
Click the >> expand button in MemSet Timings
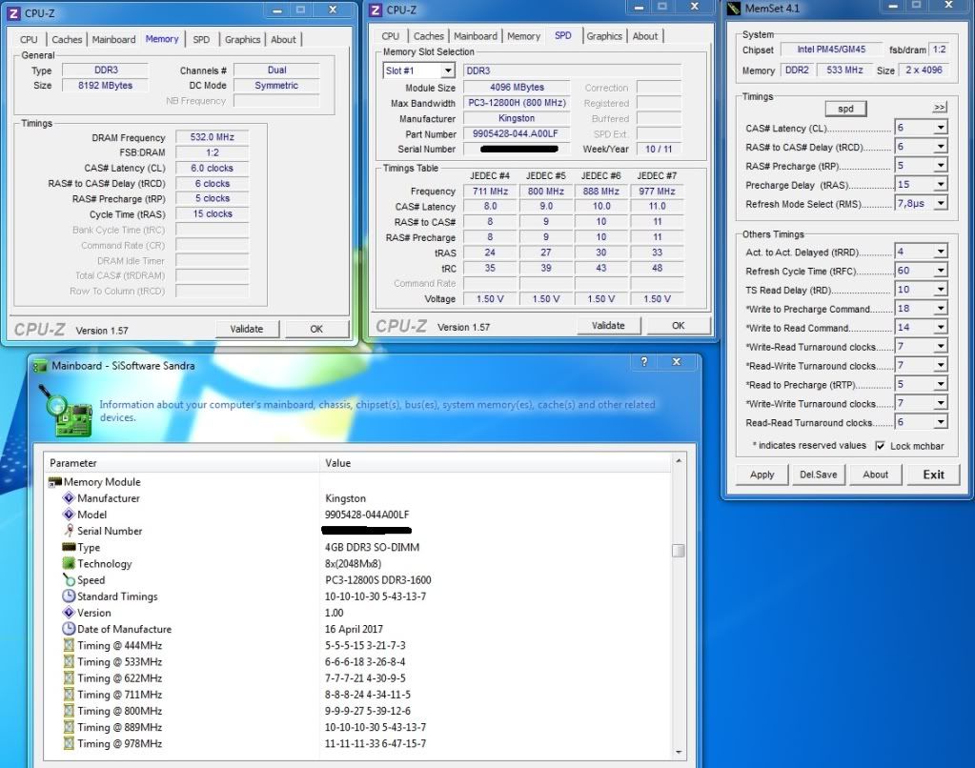(x=940, y=108)
